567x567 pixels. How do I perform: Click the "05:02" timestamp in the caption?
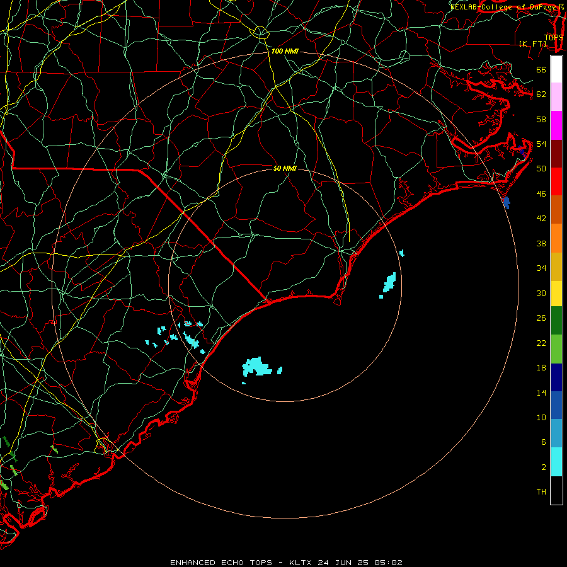point(388,563)
